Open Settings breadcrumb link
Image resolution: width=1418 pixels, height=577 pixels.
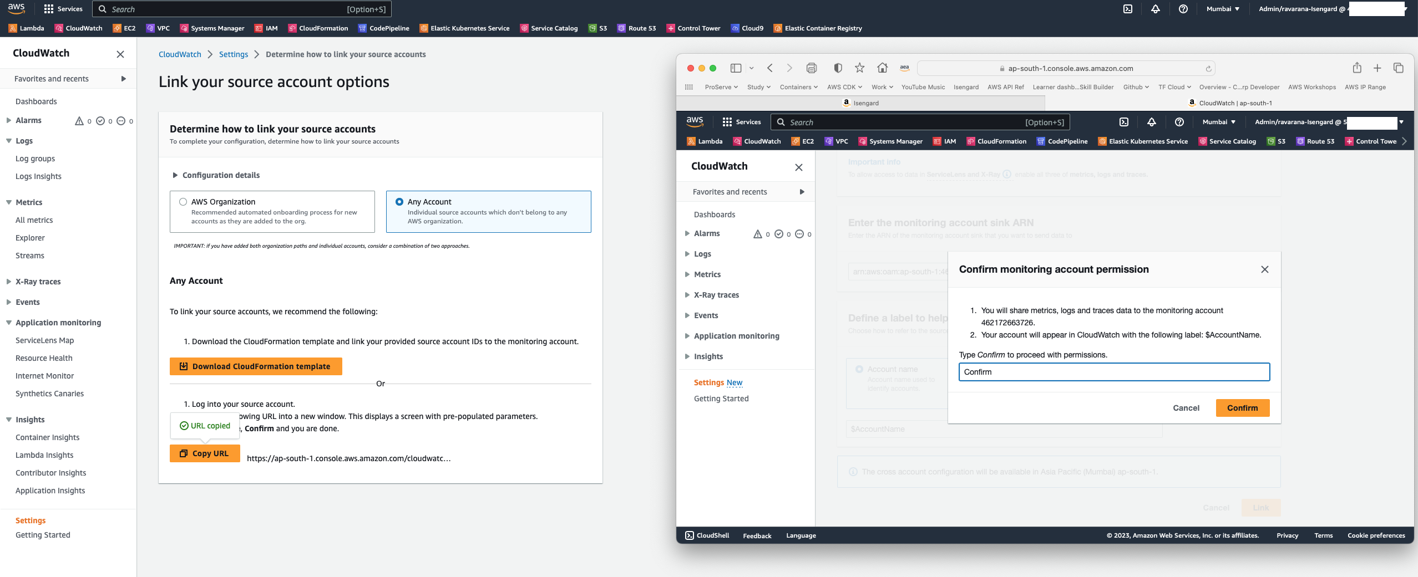tap(234, 54)
